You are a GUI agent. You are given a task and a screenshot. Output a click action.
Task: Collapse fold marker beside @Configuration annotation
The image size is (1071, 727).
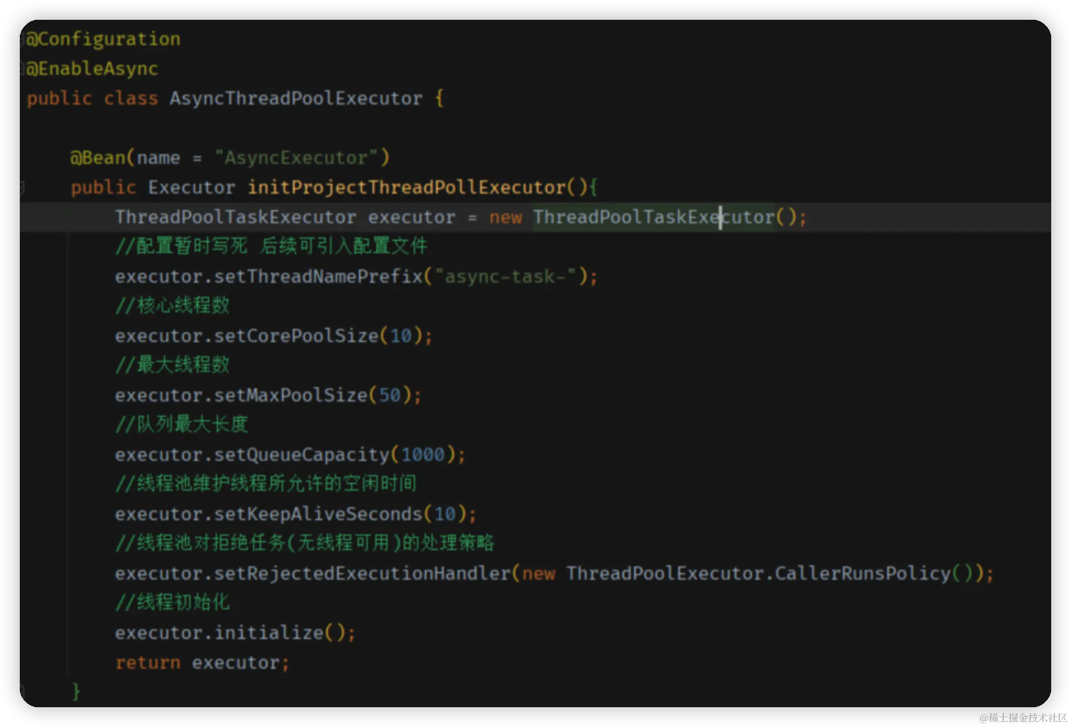point(23,39)
